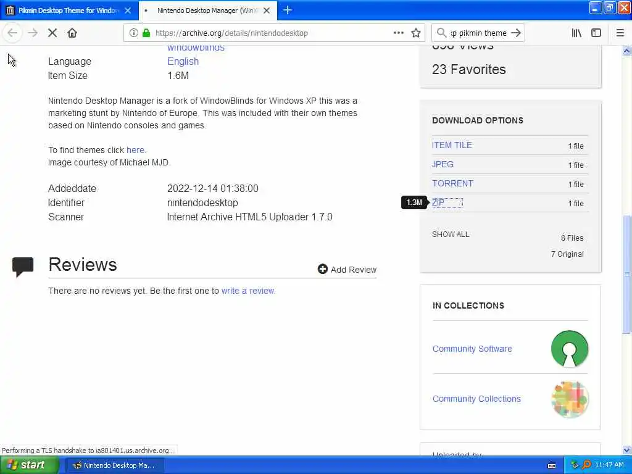Go to the Firefox home page

[x=72, y=33]
